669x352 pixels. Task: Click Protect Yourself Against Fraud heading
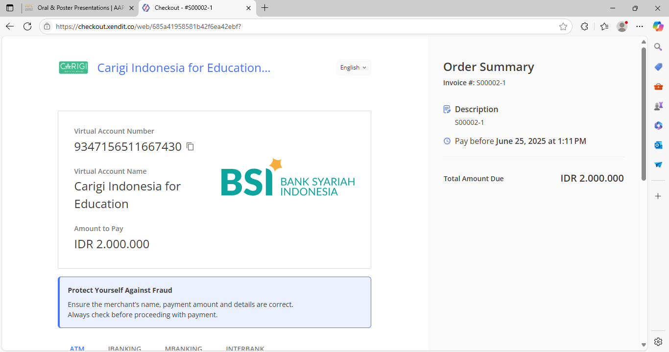pos(120,290)
